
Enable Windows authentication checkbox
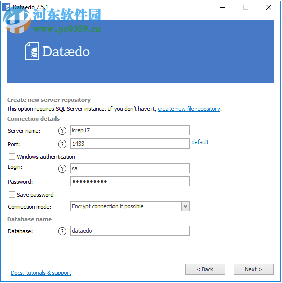pos(12,157)
